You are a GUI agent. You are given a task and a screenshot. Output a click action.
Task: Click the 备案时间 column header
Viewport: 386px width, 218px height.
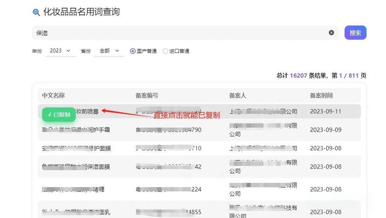pyautogui.click(x=321, y=95)
